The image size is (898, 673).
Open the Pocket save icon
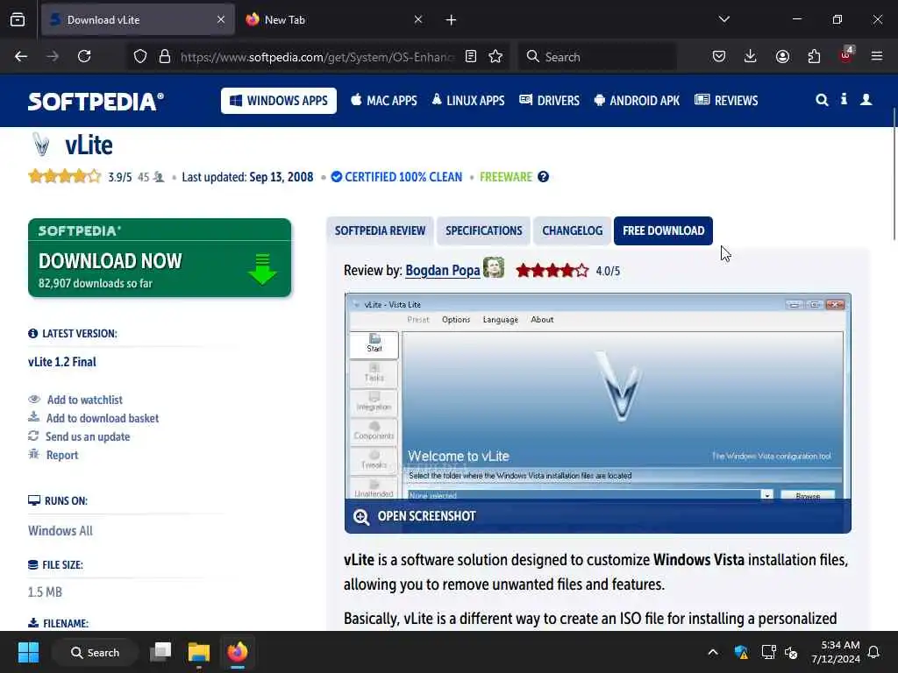pyautogui.click(x=719, y=57)
